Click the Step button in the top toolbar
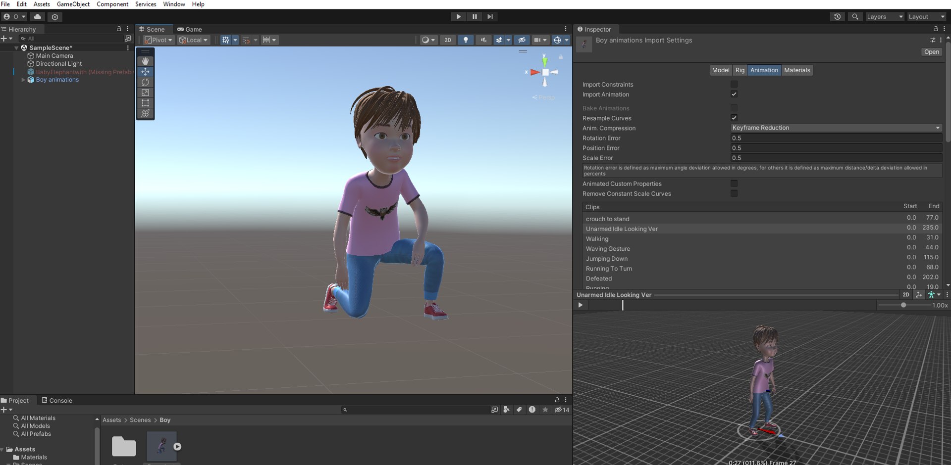This screenshot has height=465, width=951. point(490,17)
